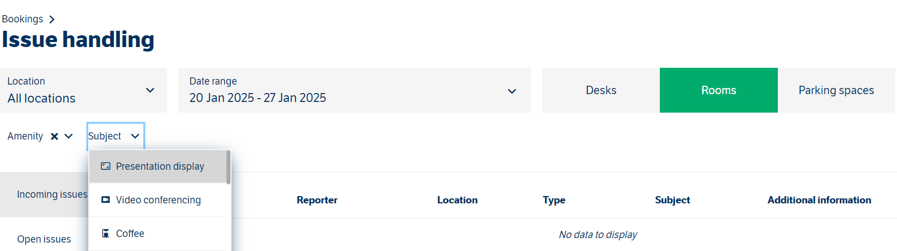Open the Incoming issues section

(x=52, y=194)
